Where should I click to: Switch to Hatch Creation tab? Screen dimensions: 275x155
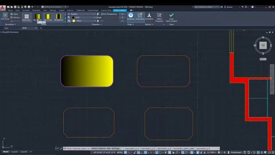click(120, 10)
